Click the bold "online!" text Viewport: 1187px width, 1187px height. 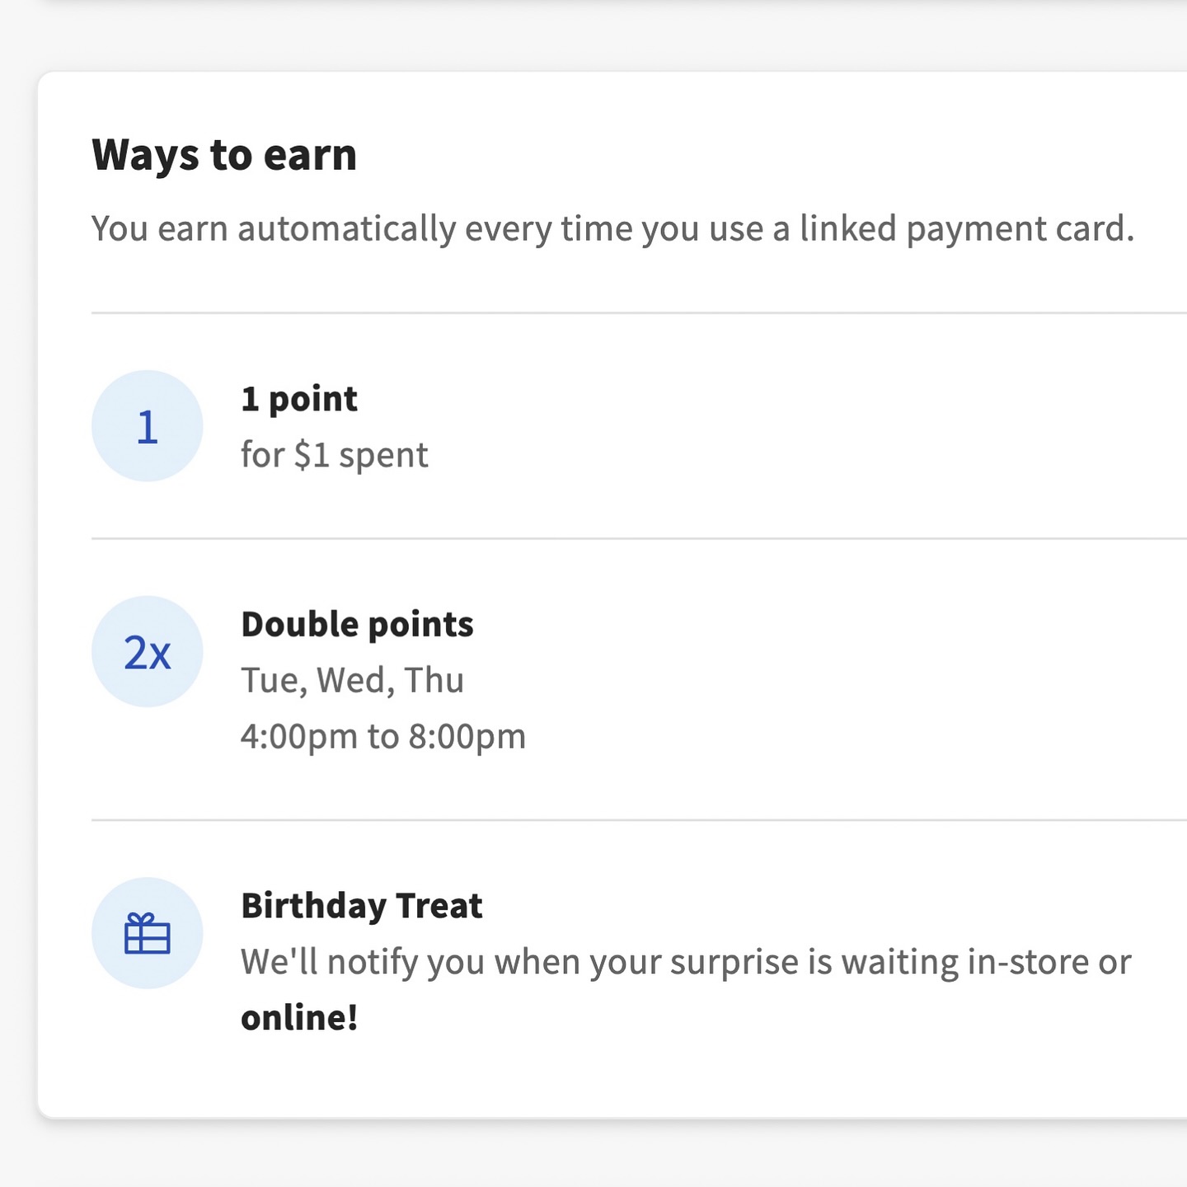point(299,1017)
